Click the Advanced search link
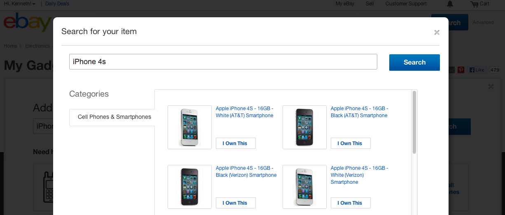This screenshot has width=505, height=215. click(483, 22)
